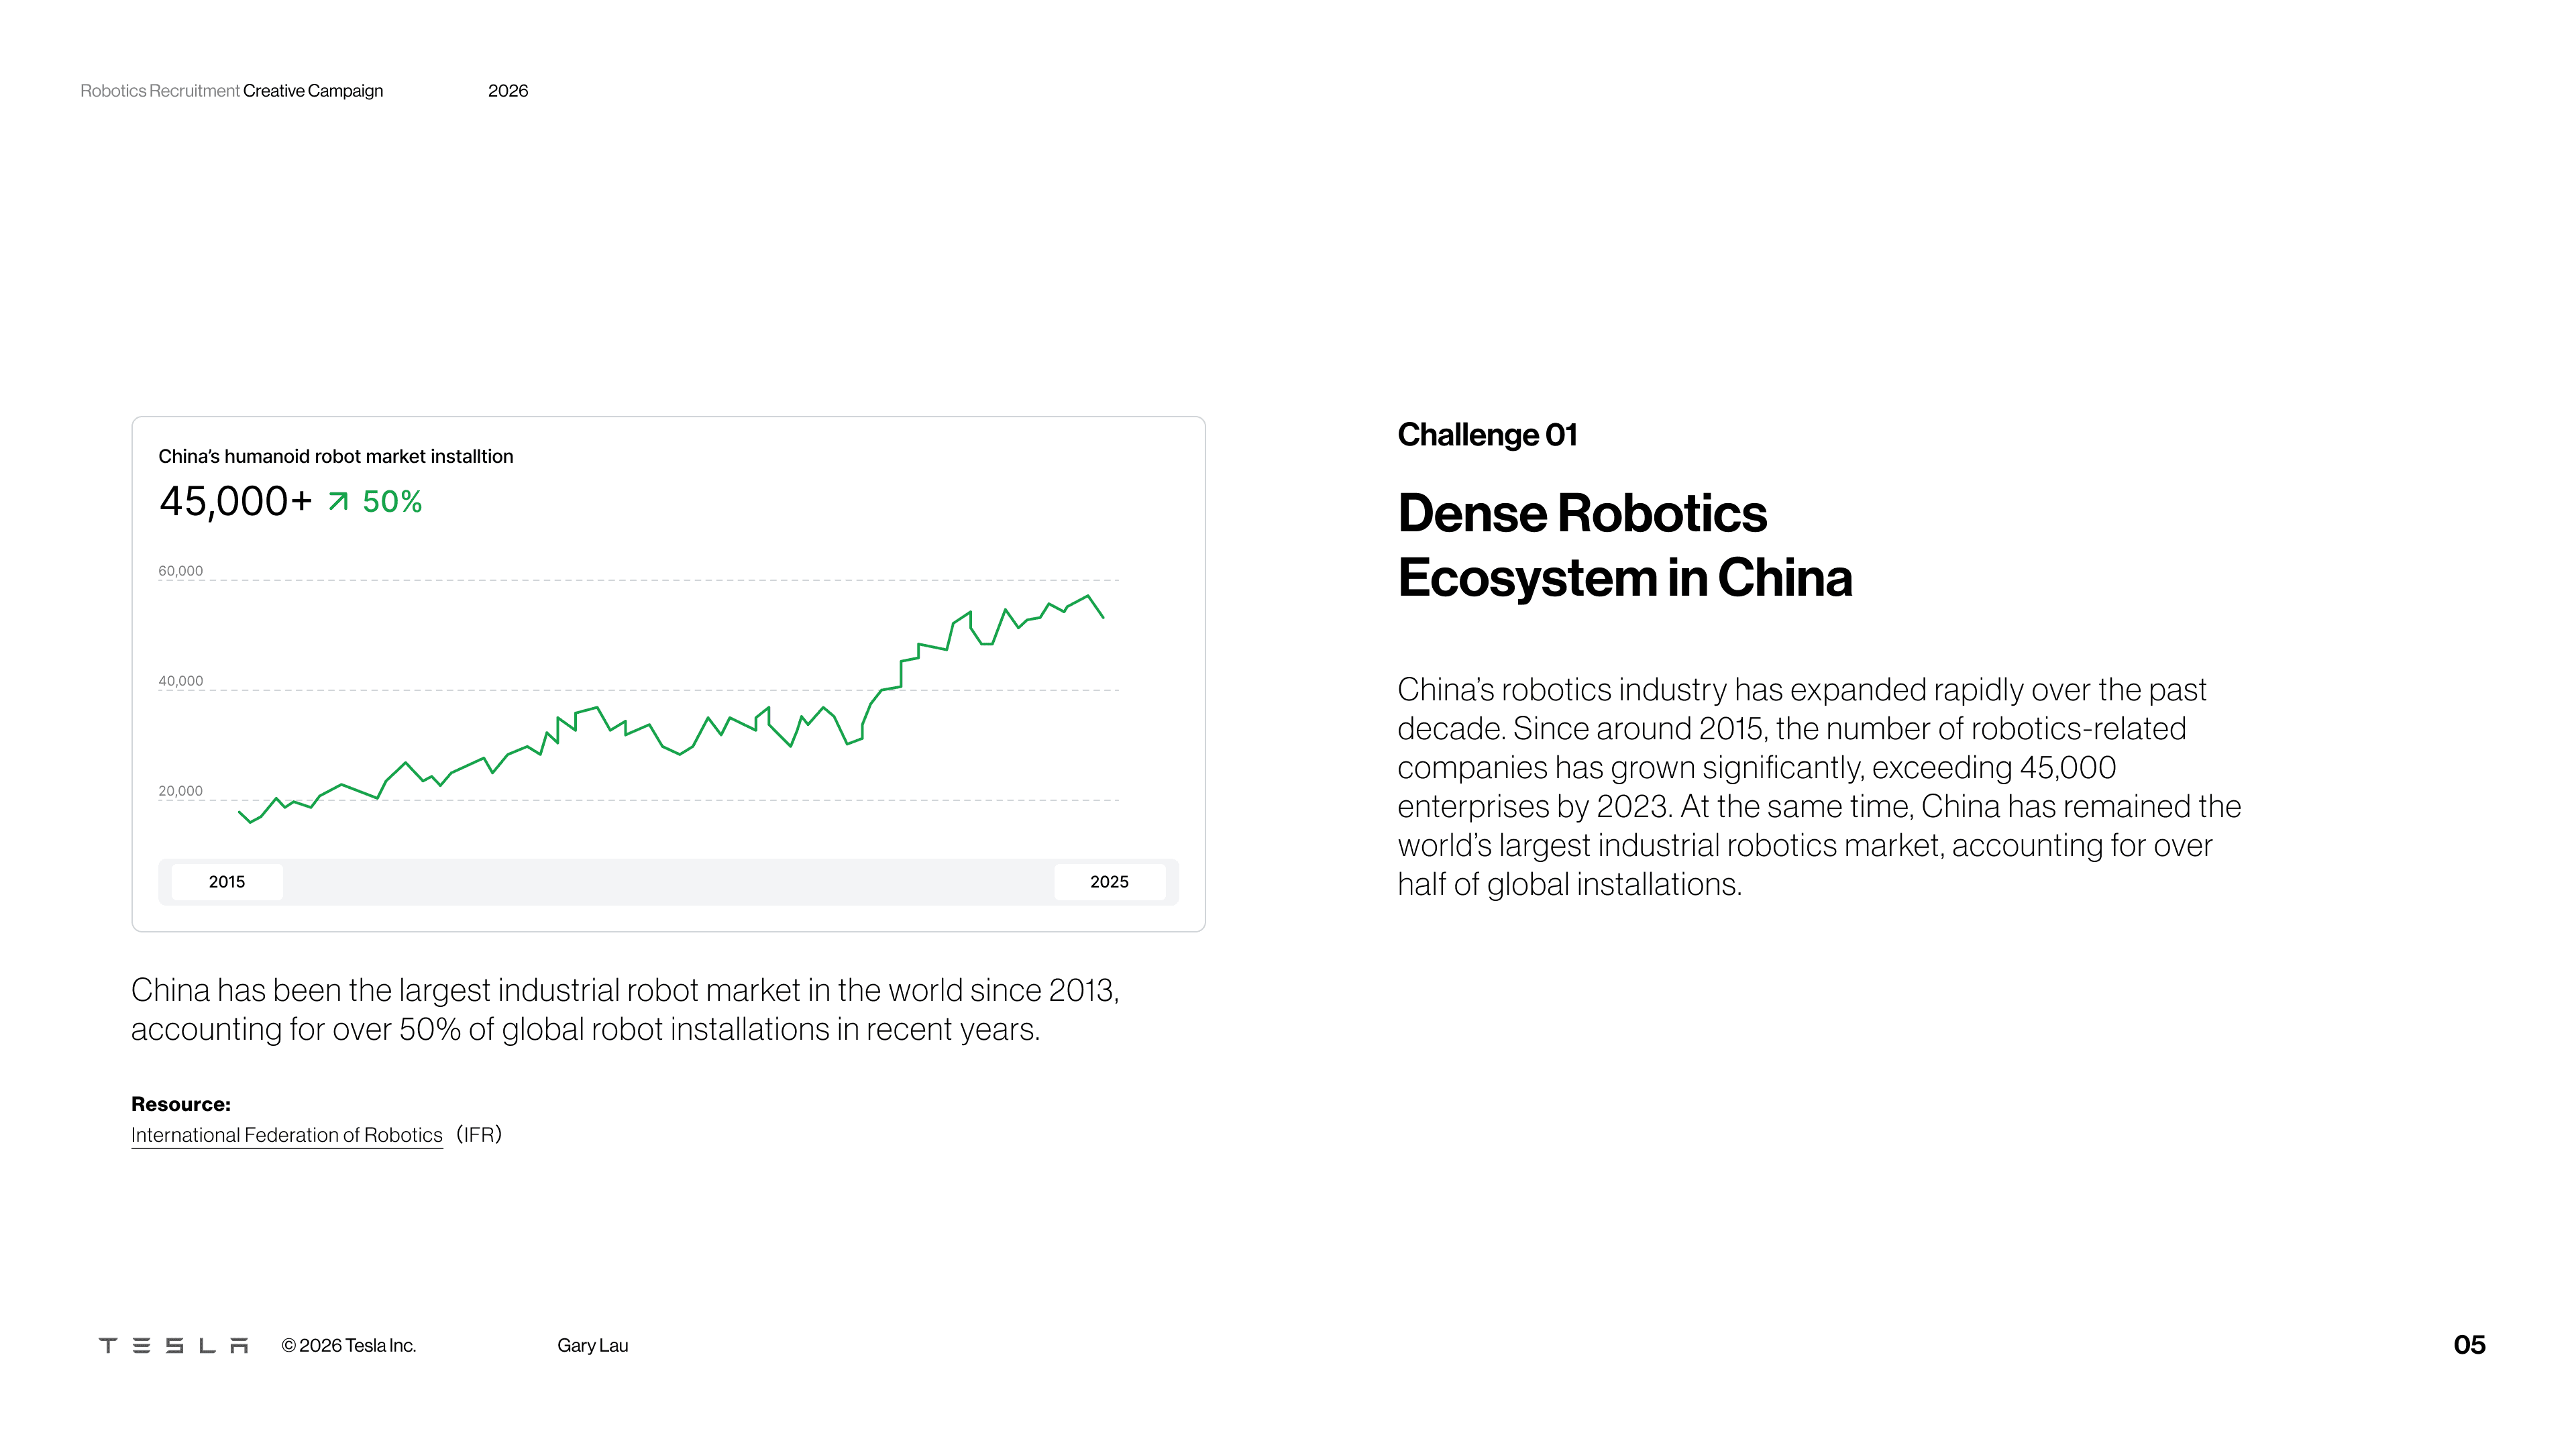
Task: Click the copyright 2026 Tesla Inc. text
Action: (348, 1345)
